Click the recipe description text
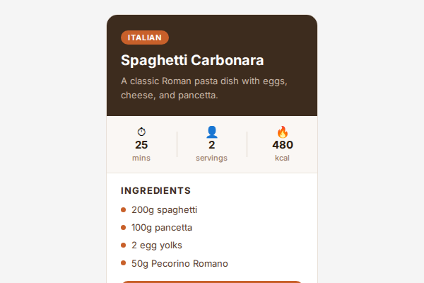The image size is (424, 283). point(204,88)
